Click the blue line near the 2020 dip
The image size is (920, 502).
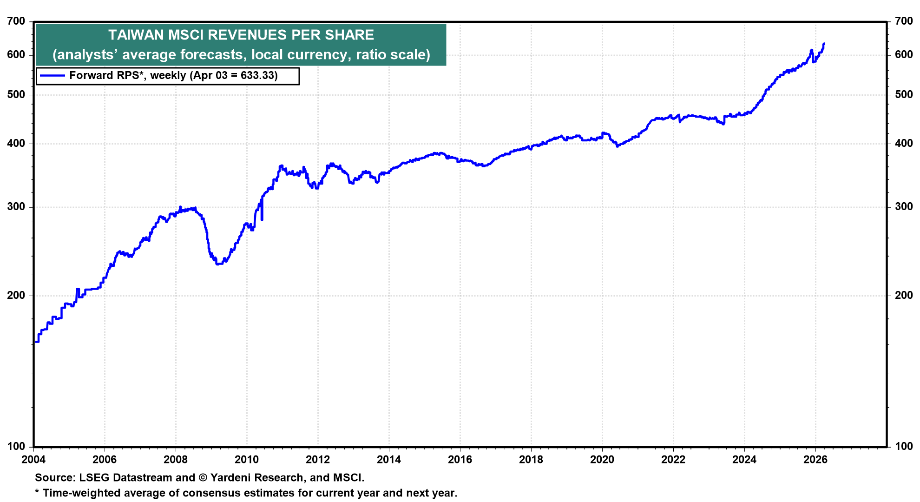[x=618, y=147]
